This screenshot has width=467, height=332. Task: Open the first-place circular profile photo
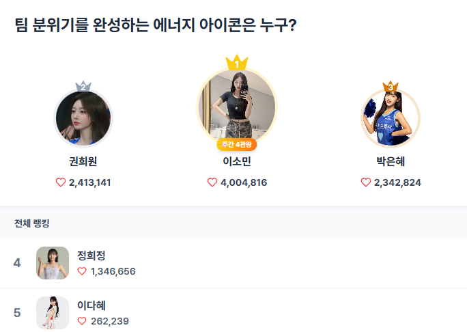click(x=237, y=107)
